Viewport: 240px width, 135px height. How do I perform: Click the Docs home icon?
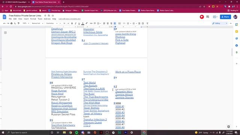(4, 17)
